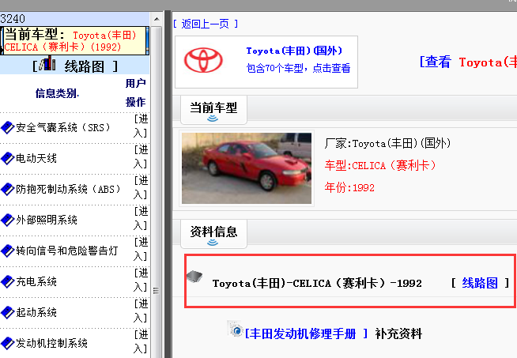The width and height of the screenshot is (517, 358).
Task: Click the book icon beside 电动天线
Action: [7, 159]
